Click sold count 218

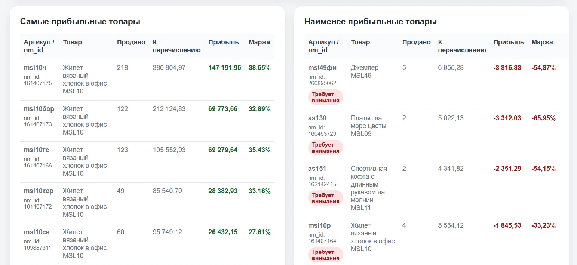point(122,68)
